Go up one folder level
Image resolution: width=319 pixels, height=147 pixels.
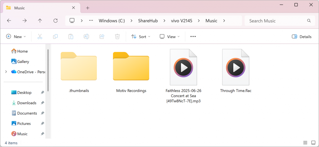pos(40,21)
